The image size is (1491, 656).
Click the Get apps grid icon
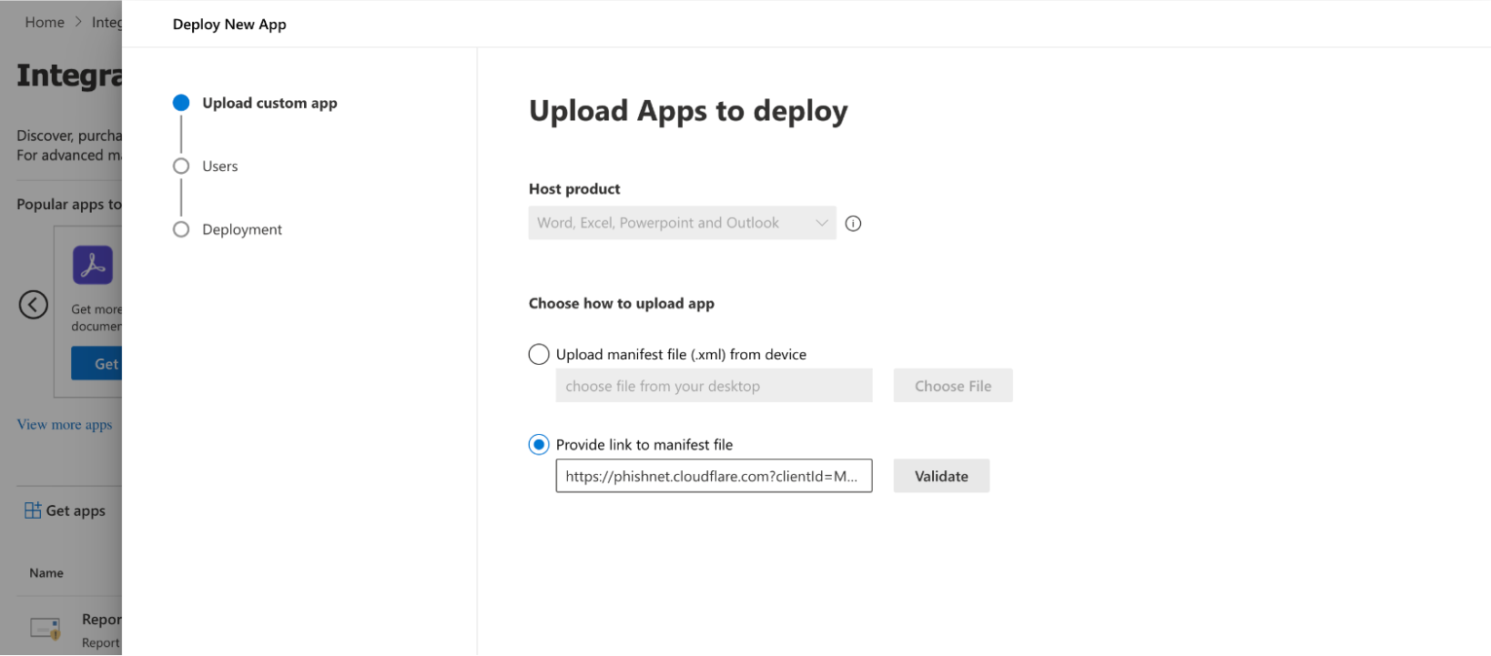[x=33, y=510]
